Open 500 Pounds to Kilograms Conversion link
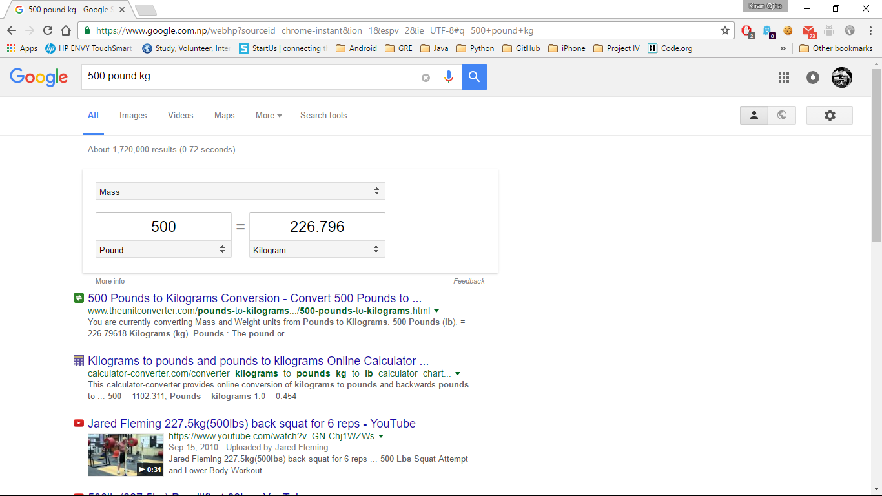This screenshot has width=882, height=496. (x=254, y=298)
